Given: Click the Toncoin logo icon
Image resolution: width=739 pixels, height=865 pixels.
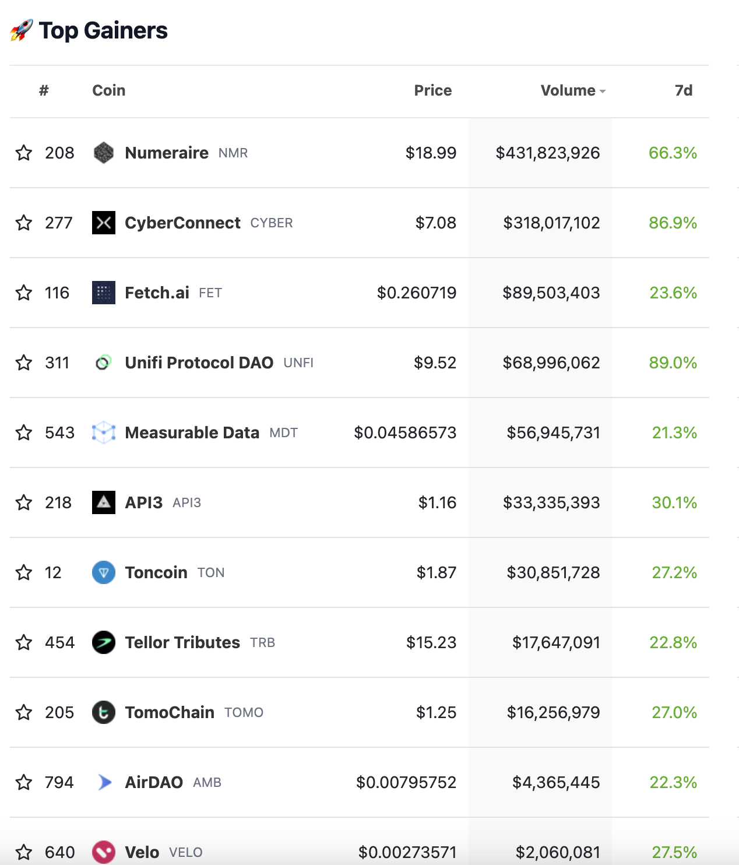Looking at the screenshot, I should [x=104, y=572].
